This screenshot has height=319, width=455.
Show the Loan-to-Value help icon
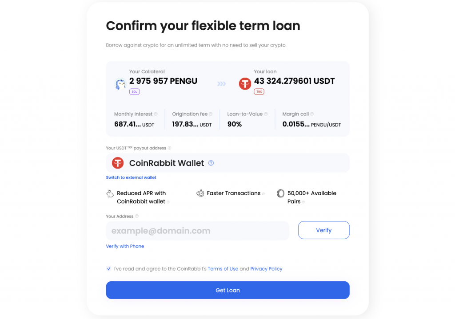(266, 114)
